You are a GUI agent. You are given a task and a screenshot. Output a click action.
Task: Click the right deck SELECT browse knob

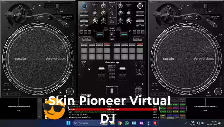click(140, 6)
